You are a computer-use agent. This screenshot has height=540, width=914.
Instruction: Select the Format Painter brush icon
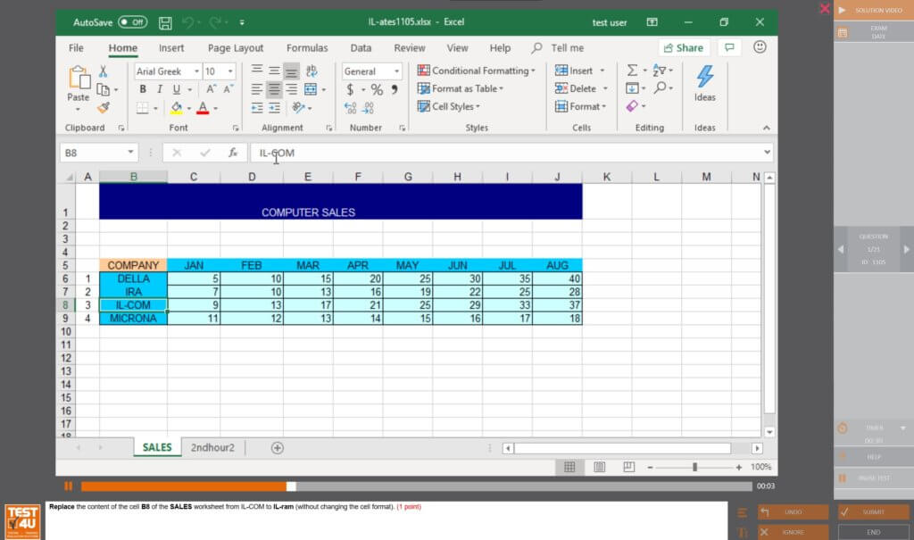click(104, 107)
